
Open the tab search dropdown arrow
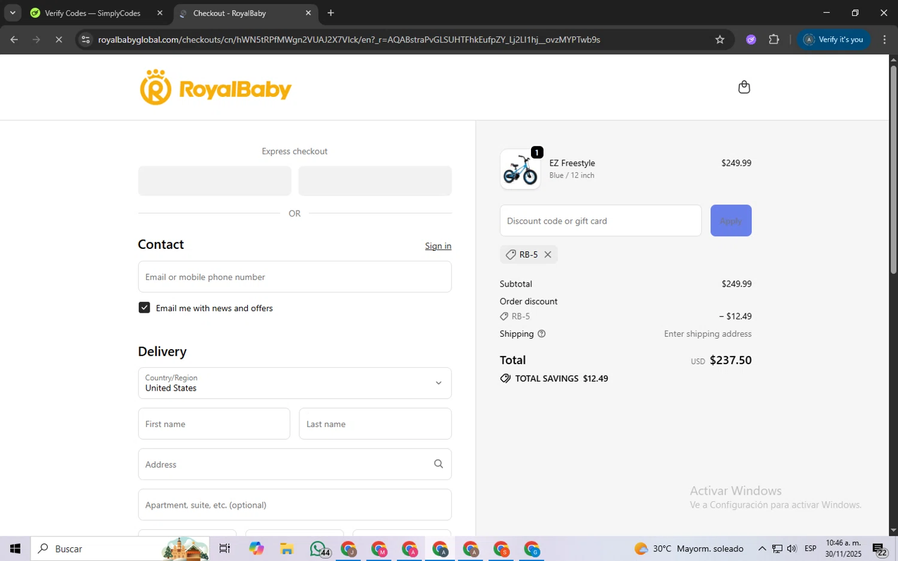tap(13, 13)
